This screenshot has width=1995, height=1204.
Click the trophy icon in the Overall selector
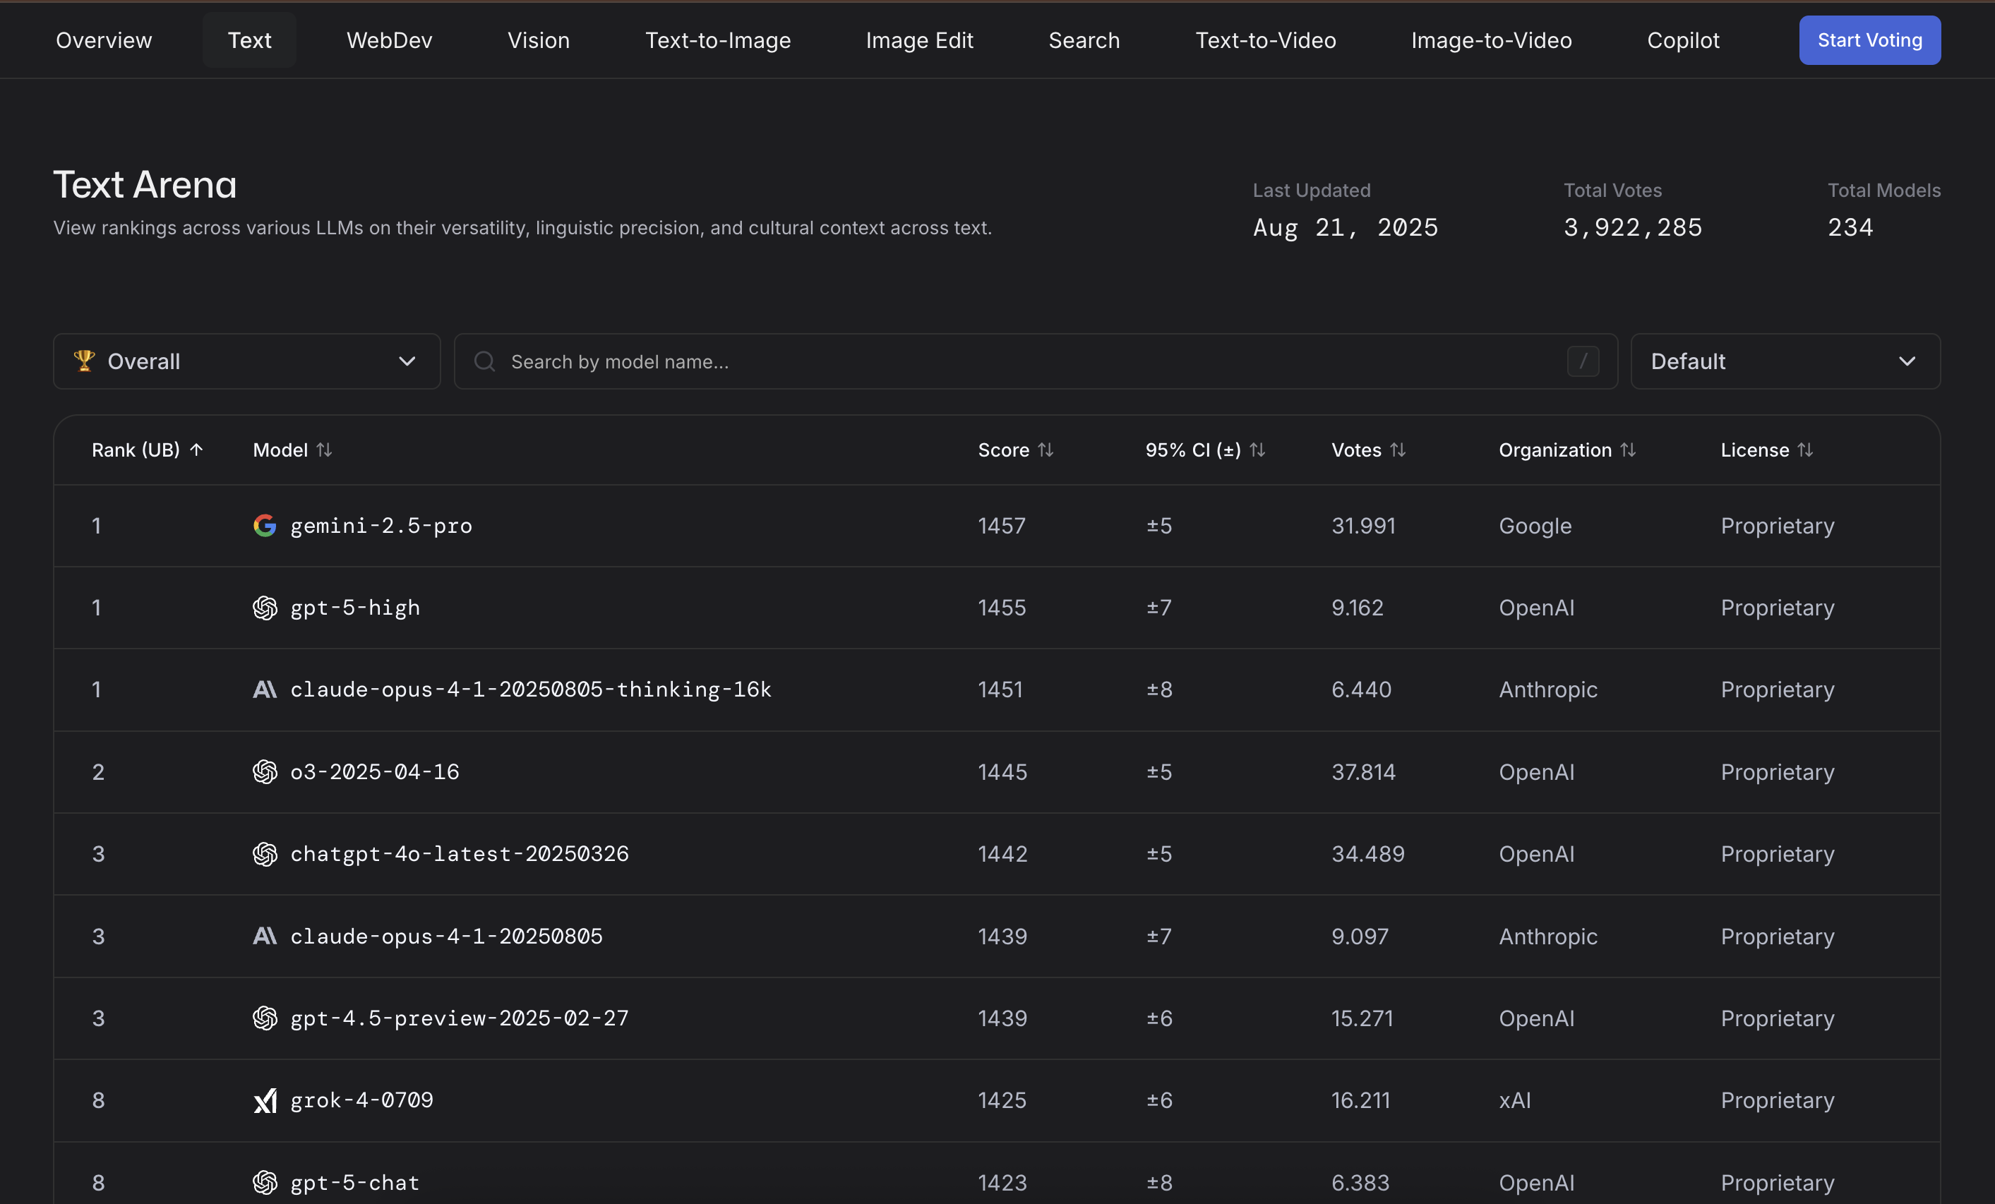pos(84,361)
